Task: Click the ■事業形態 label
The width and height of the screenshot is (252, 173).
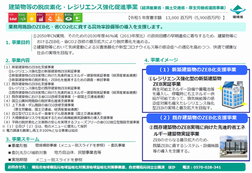Action: [18, 145]
